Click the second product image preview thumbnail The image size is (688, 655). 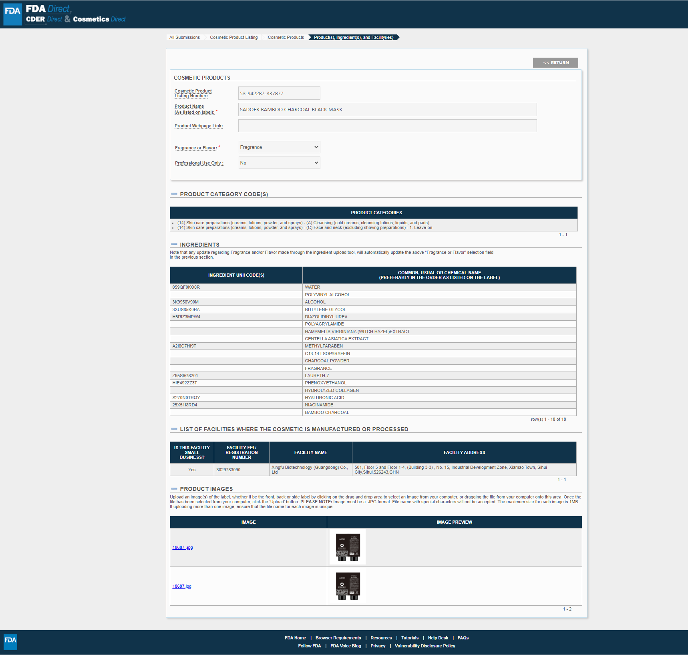click(348, 586)
